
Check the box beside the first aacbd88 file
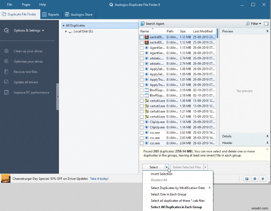coord(142,37)
